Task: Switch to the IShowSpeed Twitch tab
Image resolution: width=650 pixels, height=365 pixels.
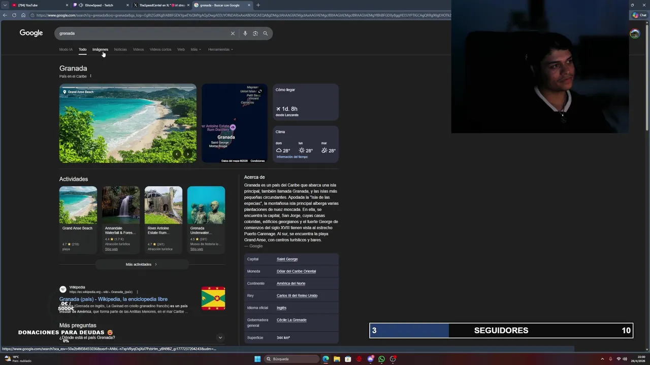Action: [x=101, y=5]
